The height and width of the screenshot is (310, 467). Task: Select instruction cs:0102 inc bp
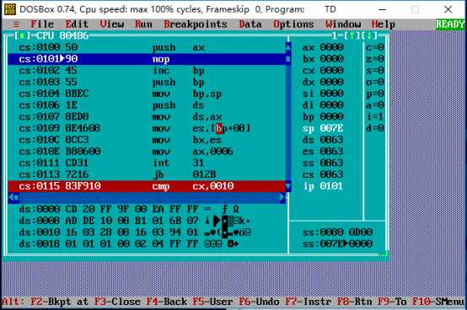[x=147, y=71]
